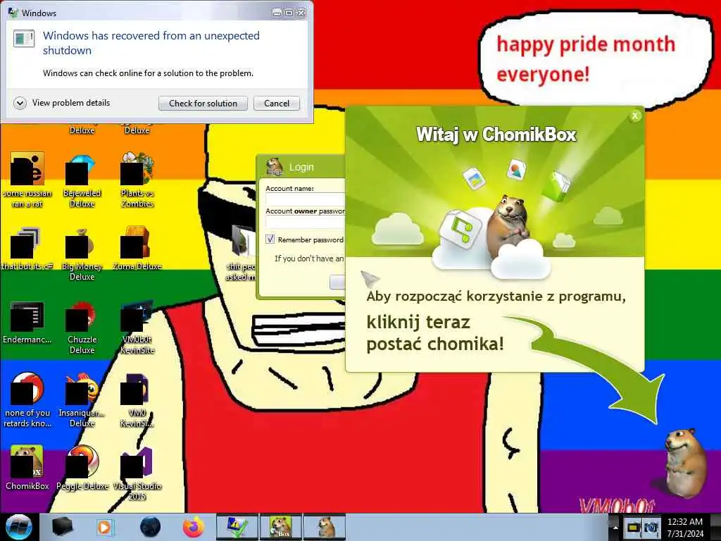721x541 pixels.
Task: Select 'that but its c#' desktop icon
Action: pyautogui.click(x=27, y=249)
